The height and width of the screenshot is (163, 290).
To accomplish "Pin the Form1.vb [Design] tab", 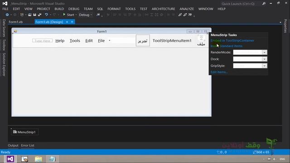I will coord(67,22).
